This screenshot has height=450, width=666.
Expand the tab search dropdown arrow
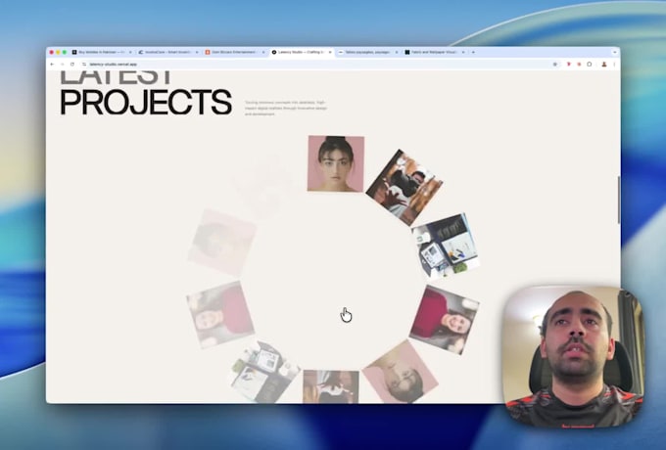click(614, 52)
